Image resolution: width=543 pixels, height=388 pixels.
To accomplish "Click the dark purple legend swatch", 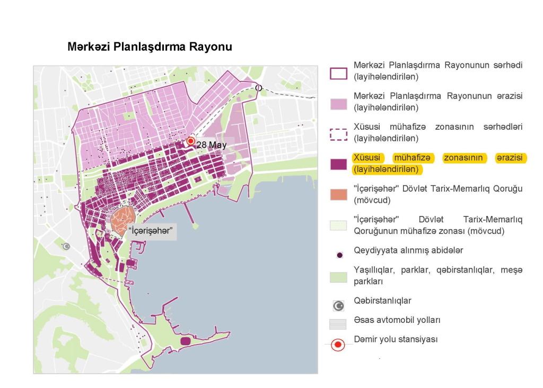I will 338,165.
